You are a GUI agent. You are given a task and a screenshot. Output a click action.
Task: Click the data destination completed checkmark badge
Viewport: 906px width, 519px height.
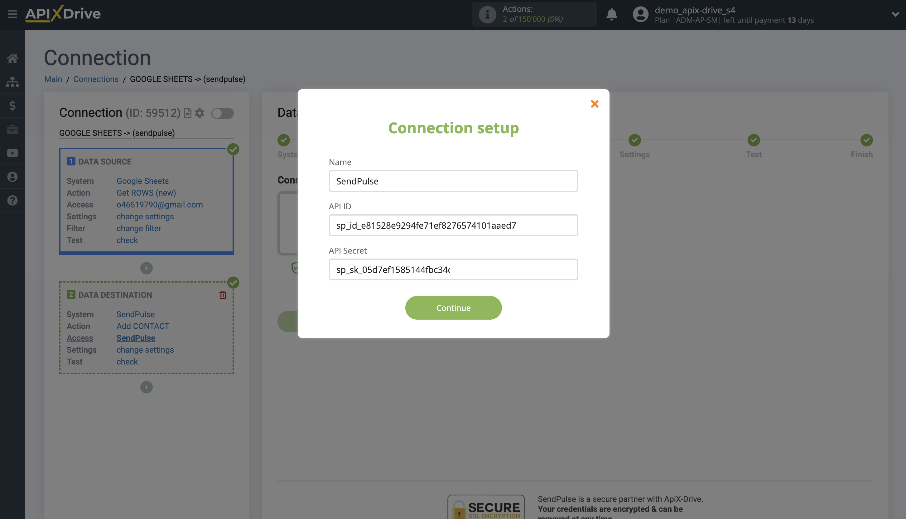point(233,282)
